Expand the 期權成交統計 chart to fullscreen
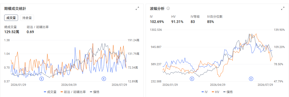The image size is (289, 97). coord(137,8)
